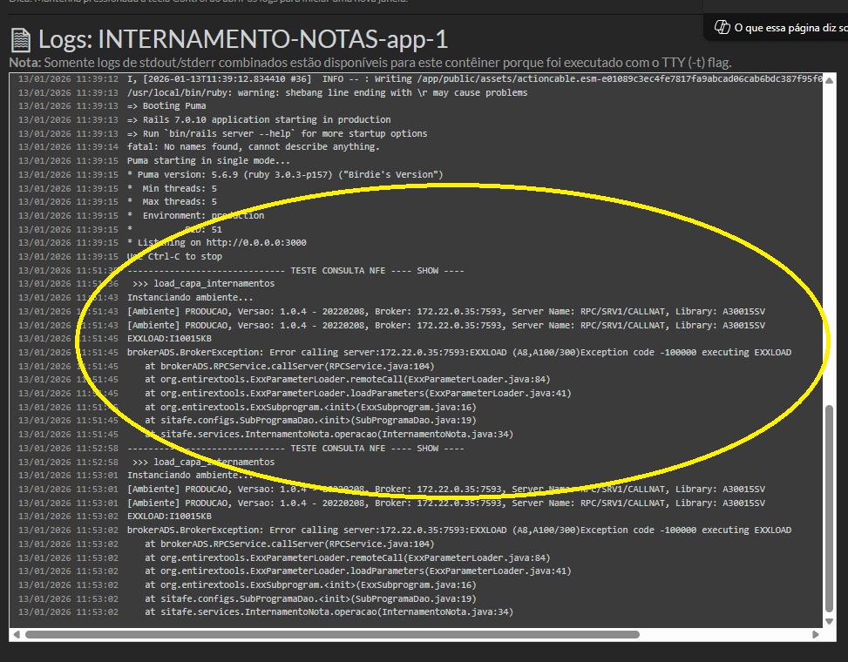
Task: Click the vertical scrollbar thumb of the log pane
Action: tap(830, 510)
